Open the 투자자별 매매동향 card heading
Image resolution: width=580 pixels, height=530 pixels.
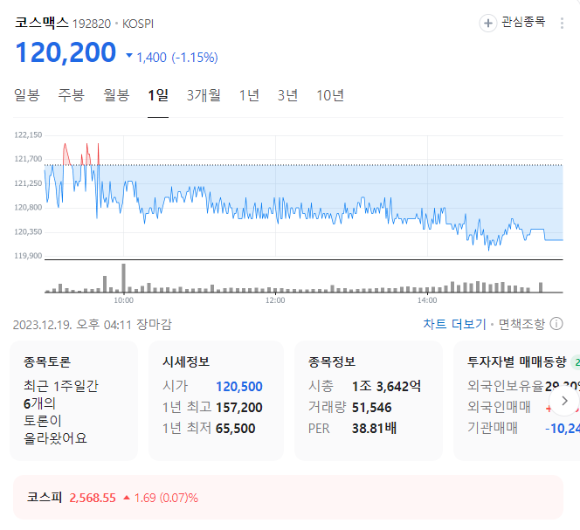517,361
